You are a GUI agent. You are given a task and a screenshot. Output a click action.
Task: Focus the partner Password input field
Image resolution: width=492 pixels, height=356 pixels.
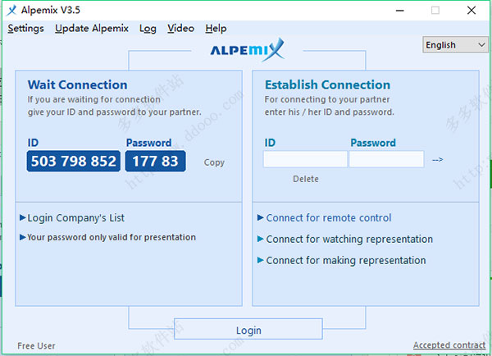tap(386, 159)
